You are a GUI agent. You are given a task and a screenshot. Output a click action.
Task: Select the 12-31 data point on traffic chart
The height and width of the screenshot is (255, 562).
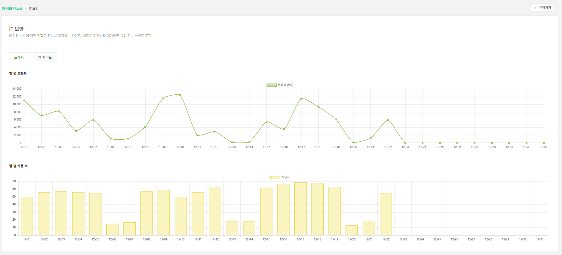coord(544,143)
